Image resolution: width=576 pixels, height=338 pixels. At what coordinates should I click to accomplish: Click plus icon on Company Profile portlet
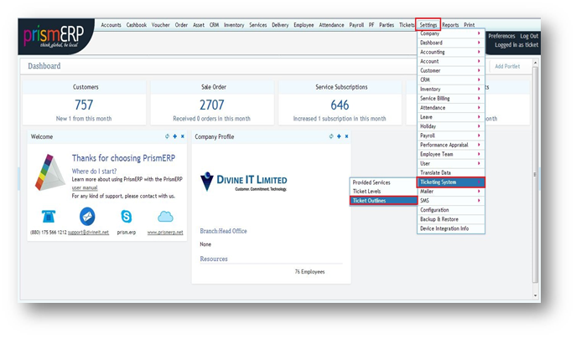point(338,136)
